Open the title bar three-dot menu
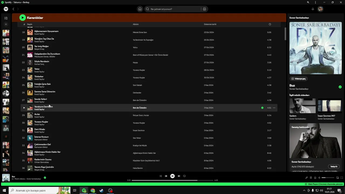Screen dimensions: 345x194 [x=315, y=2]
